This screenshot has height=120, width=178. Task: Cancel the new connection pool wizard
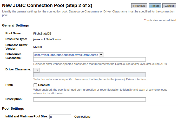tap(169, 6)
